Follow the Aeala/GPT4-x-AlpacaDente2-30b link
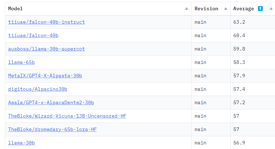The image size is (275, 149). pyautogui.click(x=51, y=102)
